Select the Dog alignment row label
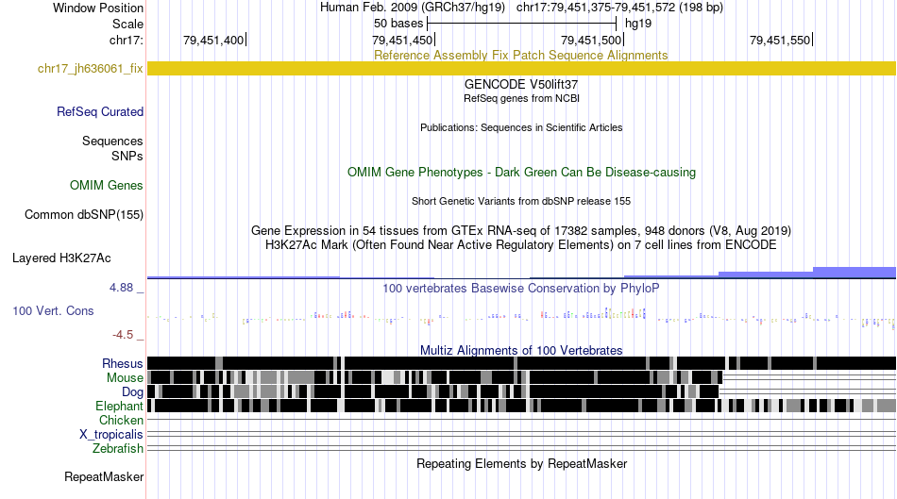Image resolution: width=897 pixels, height=499 pixels. (x=132, y=392)
